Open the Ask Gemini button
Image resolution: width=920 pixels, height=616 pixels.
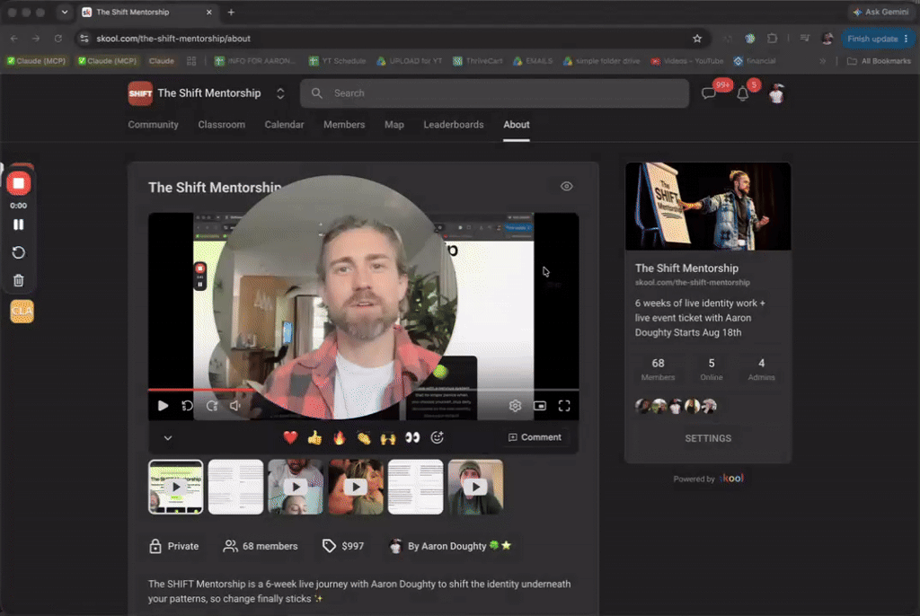point(880,12)
